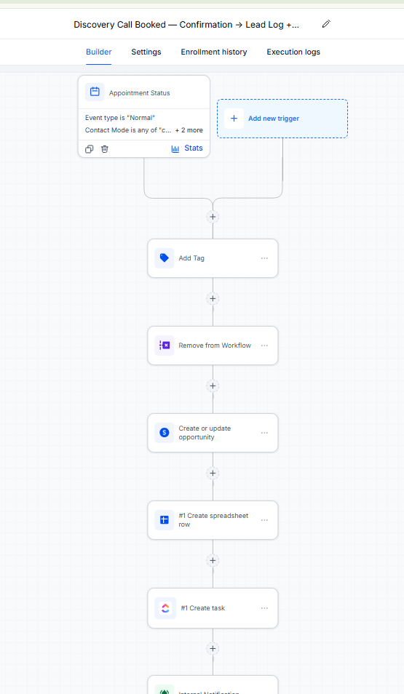Click the opportunity dollar icon

165,432
